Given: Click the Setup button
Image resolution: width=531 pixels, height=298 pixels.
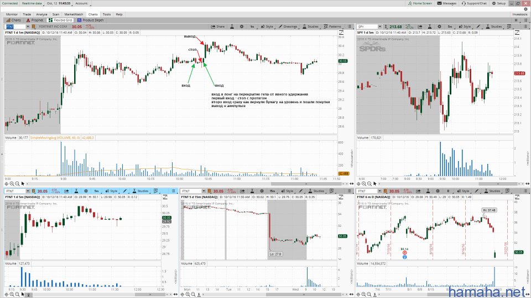Looking at the screenshot, I should tap(499, 3).
